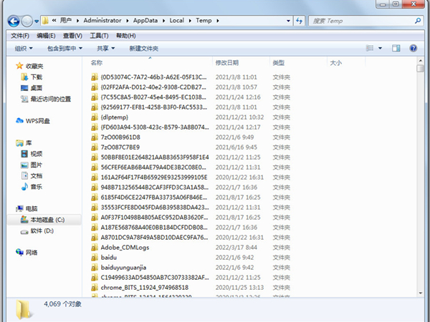This screenshot has height=322, width=430.
Task: Click the 新建文件夹 button
Action: pyautogui.click(x=144, y=49)
